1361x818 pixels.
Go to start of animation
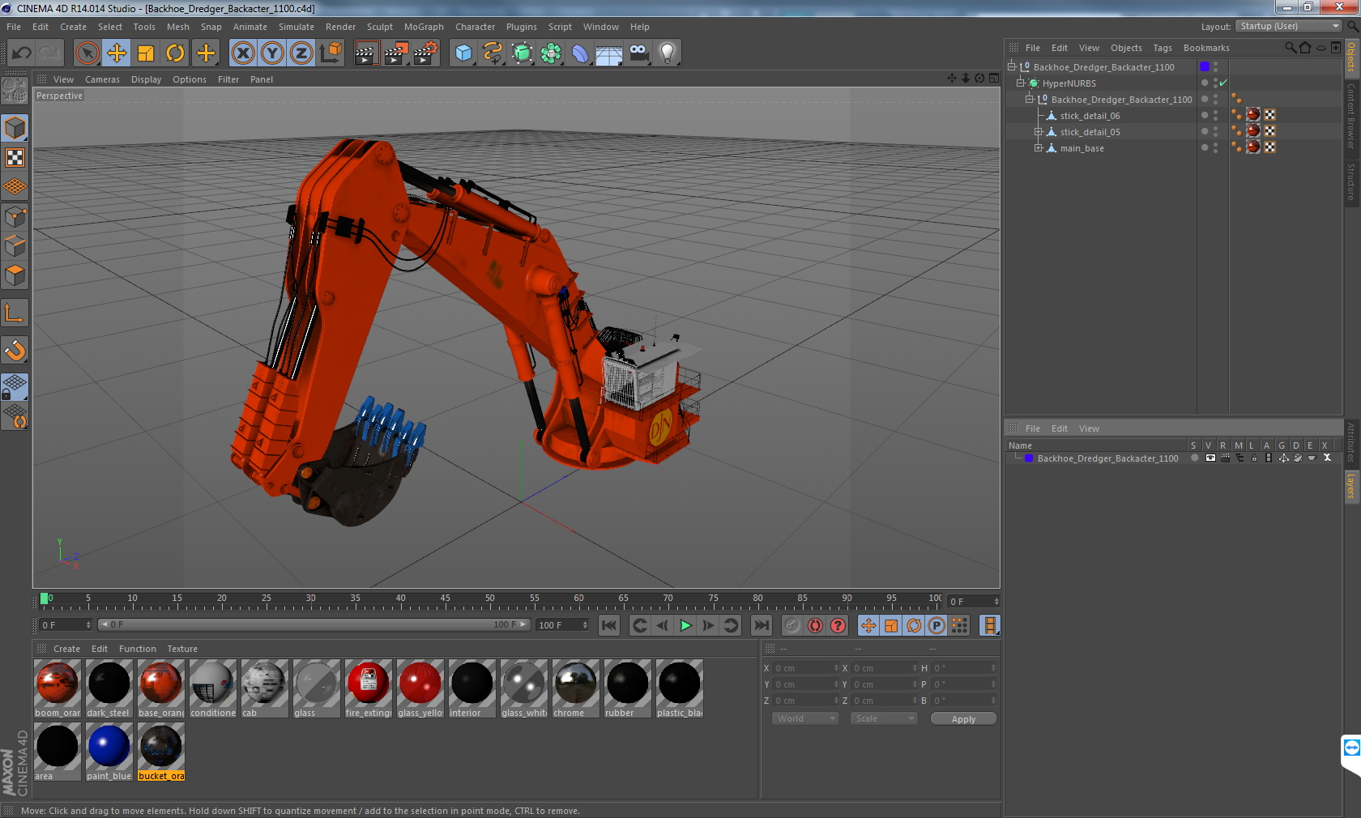(609, 625)
